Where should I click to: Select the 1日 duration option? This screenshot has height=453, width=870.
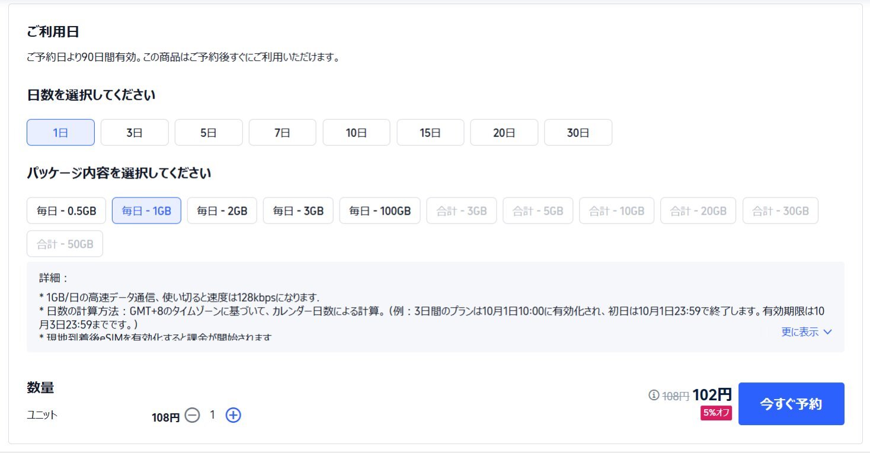click(x=60, y=133)
